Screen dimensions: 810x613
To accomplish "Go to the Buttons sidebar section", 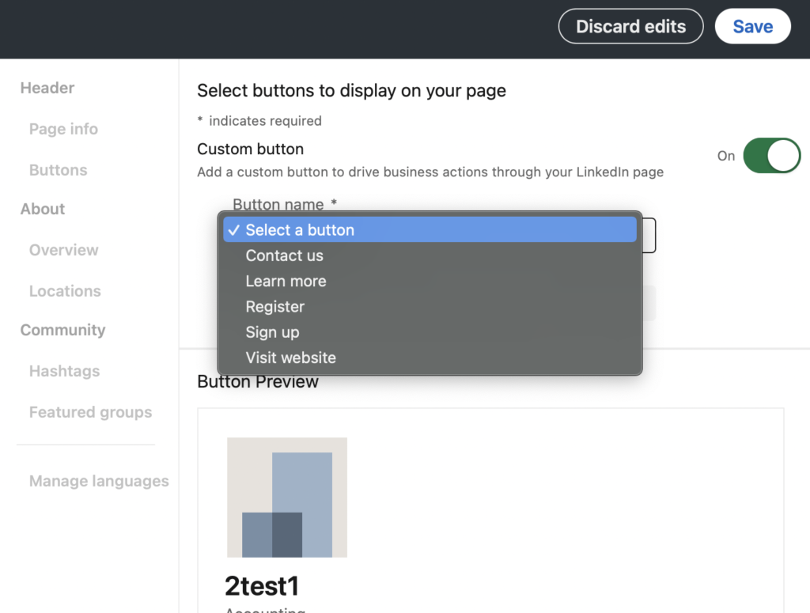I will [x=58, y=170].
